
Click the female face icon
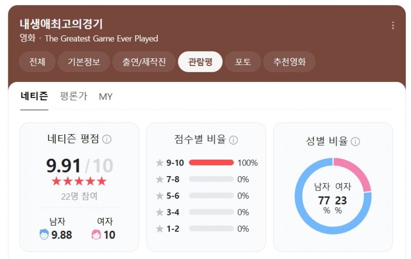[96, 235]
